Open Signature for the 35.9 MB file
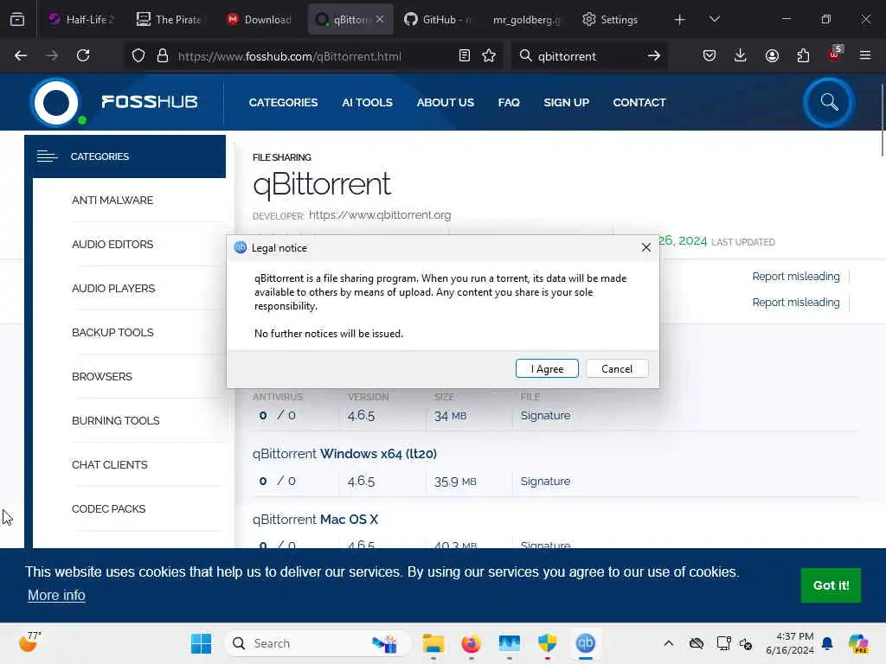 pyautogui.click(x=545, y=481)
